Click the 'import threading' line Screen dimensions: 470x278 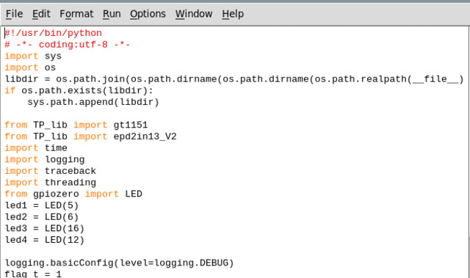[51, 183]
